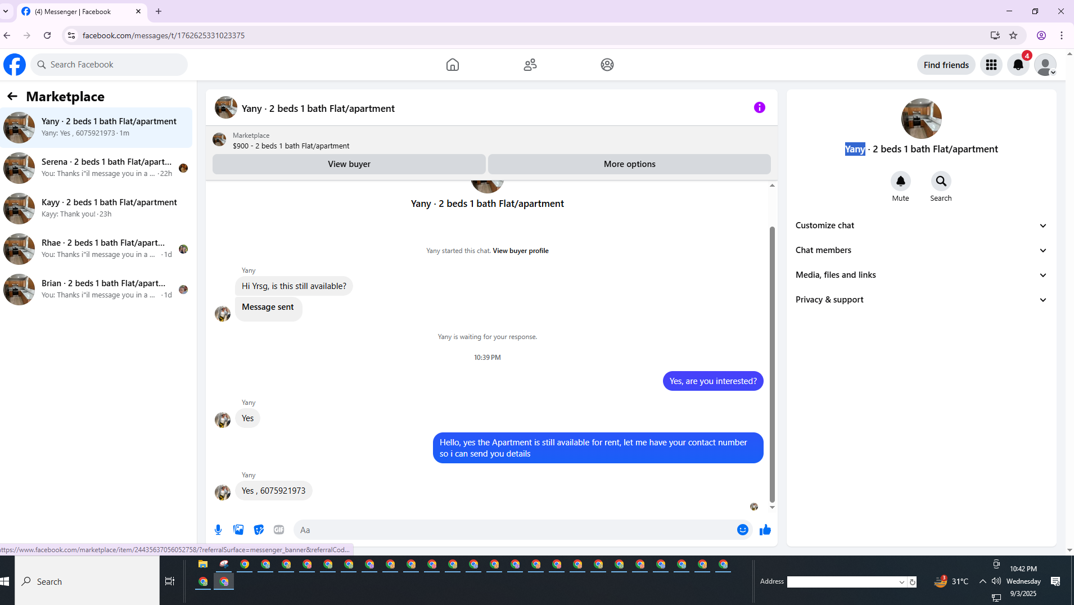Open the Facebook menu grid icon
Viewport: 1074px width, 605px height.
991,65
